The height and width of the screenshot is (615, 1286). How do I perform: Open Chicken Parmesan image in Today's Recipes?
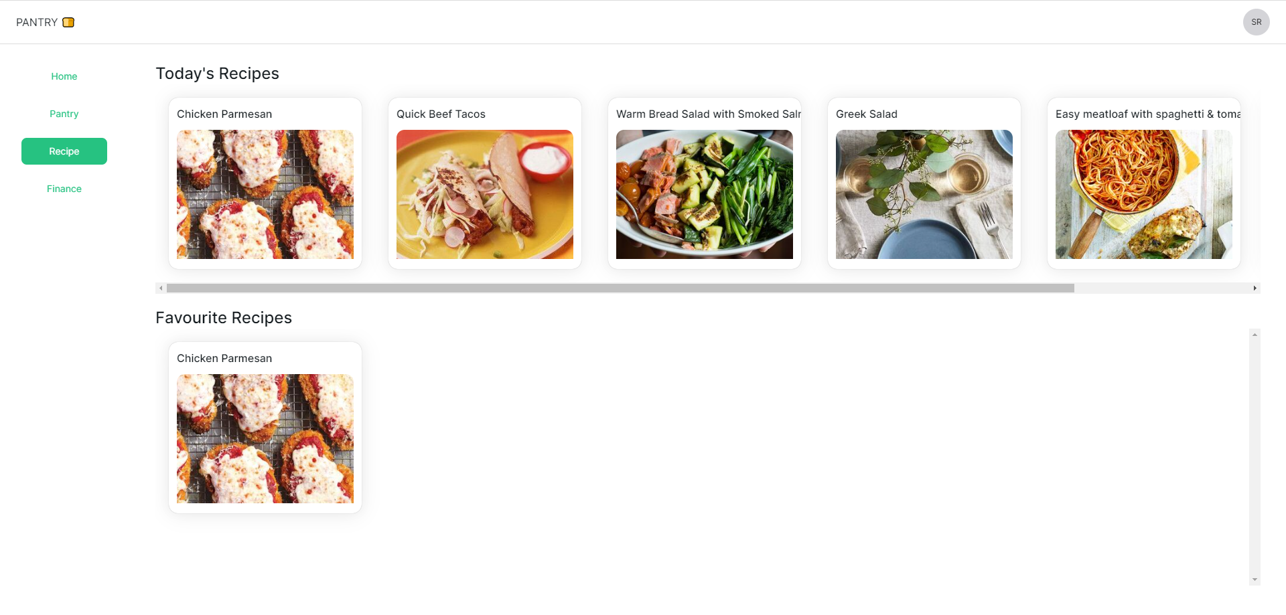265,194
